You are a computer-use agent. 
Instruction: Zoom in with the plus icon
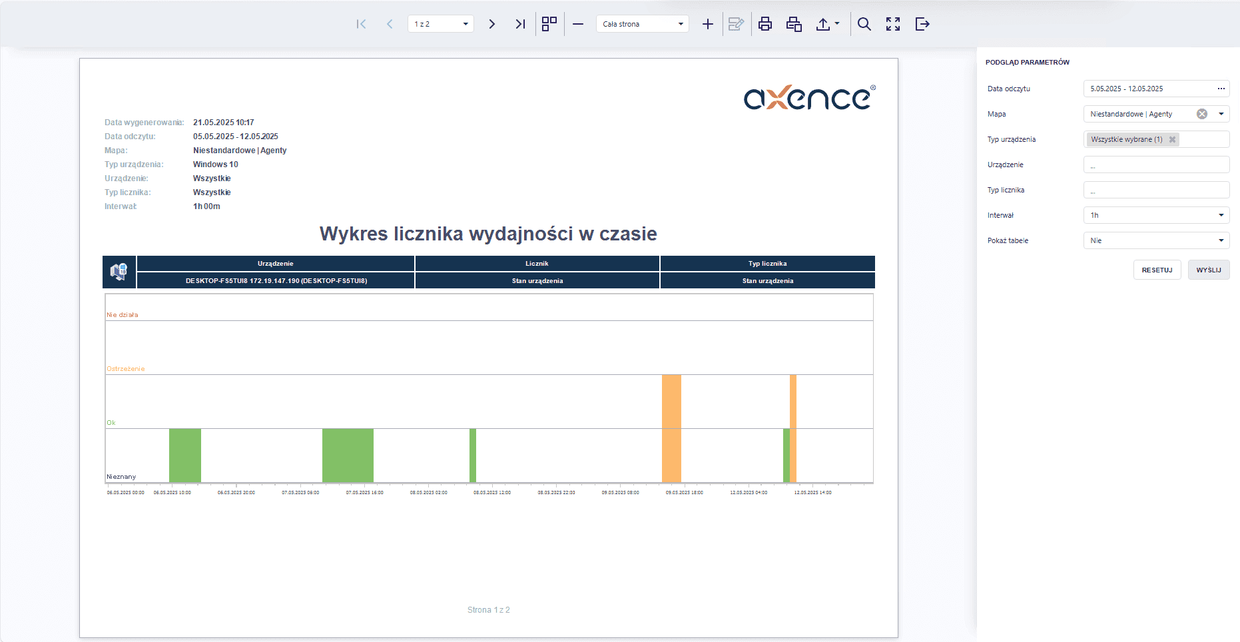click(708, 24)
